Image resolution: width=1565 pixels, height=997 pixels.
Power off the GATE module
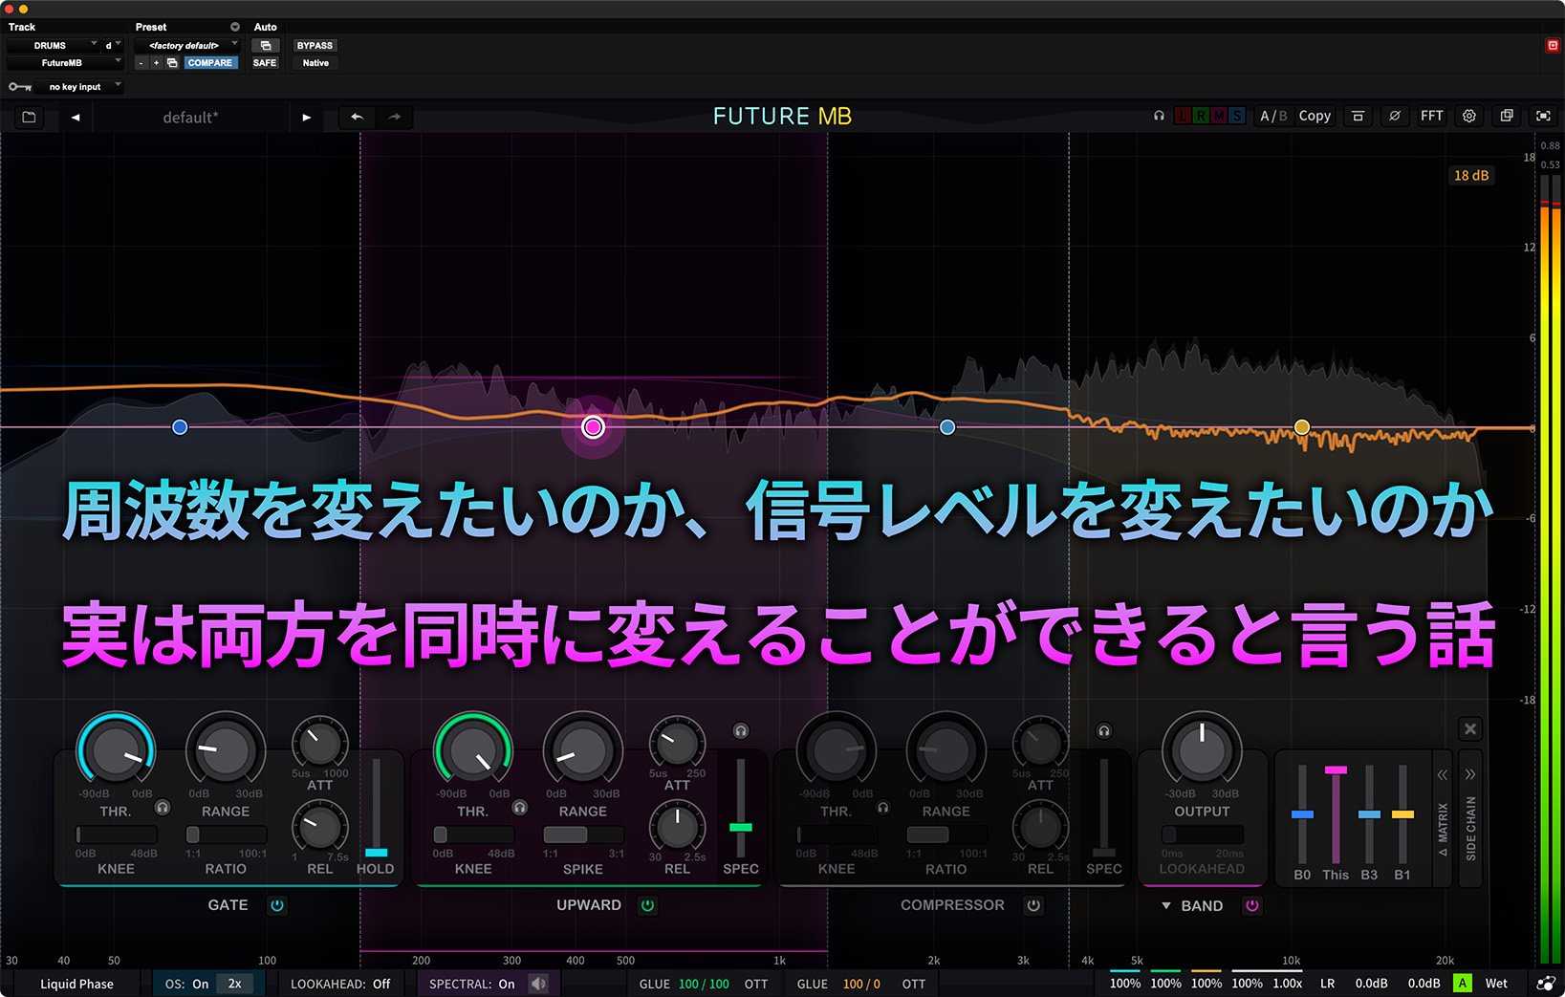(x=277, y=905)
